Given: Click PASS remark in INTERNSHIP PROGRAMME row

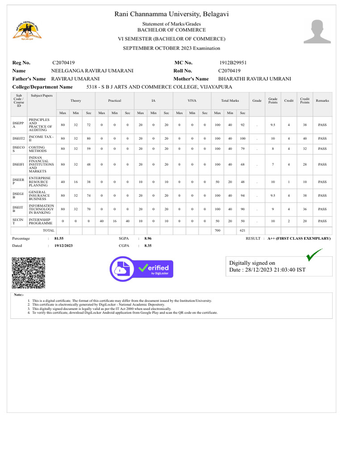Looking at the screenshot, I should pos(322,221).
